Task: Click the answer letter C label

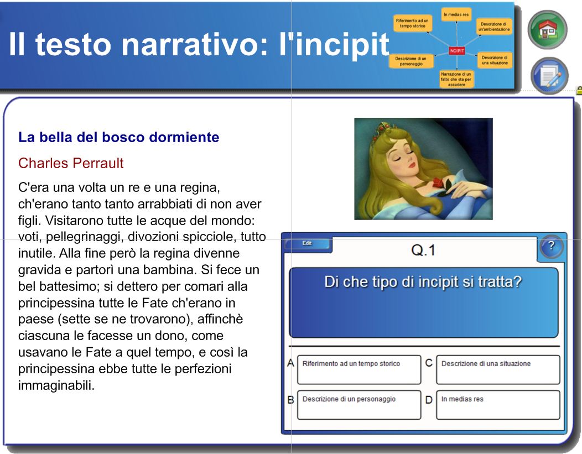Action: click(429, 363)
